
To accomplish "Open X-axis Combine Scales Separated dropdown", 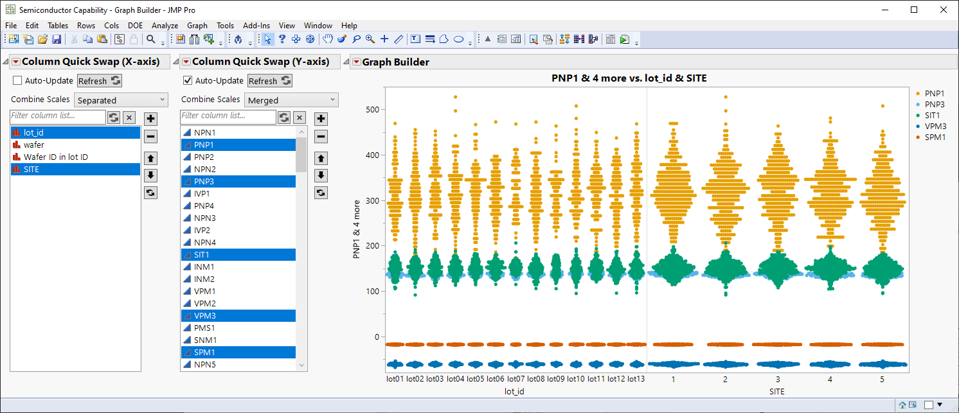I will coord(121,100).
